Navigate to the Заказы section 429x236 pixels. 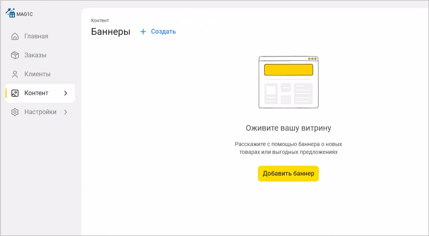pyautogui.click(x=35, y=55)
